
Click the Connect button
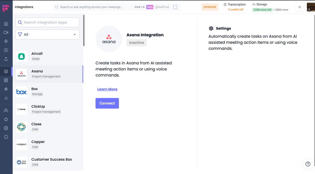[x=107, y=103]
